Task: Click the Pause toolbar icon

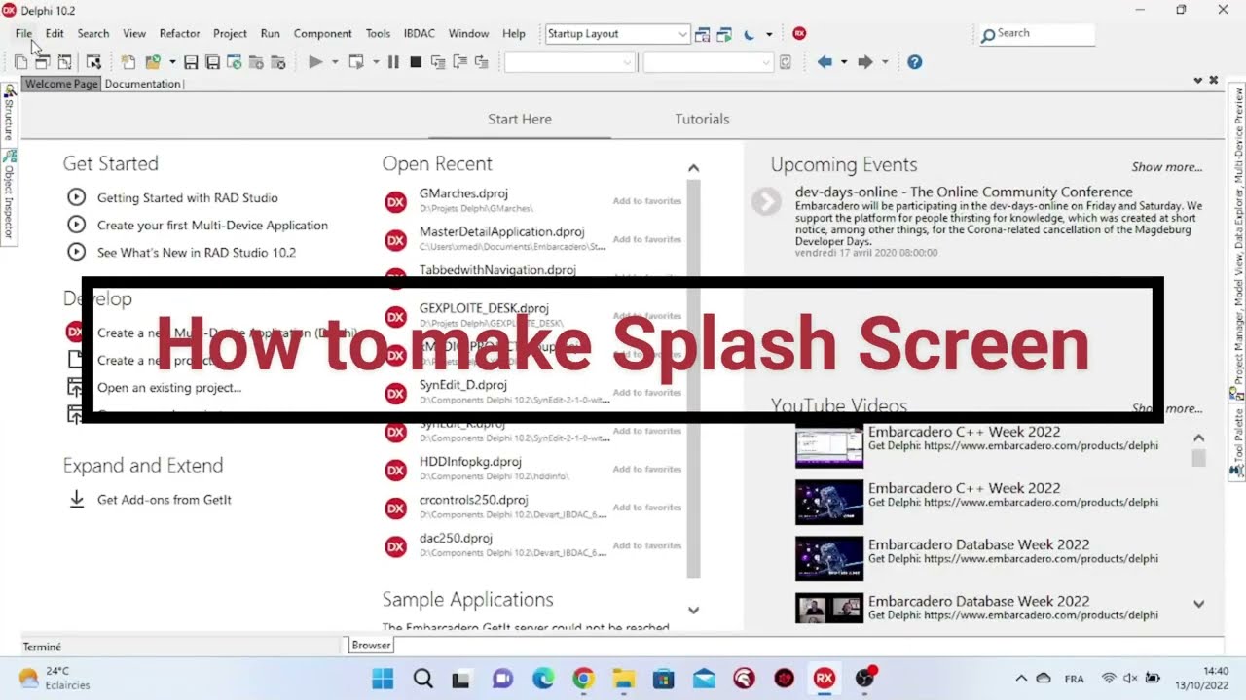Action: pyautogui.click(x=393, y=62)
